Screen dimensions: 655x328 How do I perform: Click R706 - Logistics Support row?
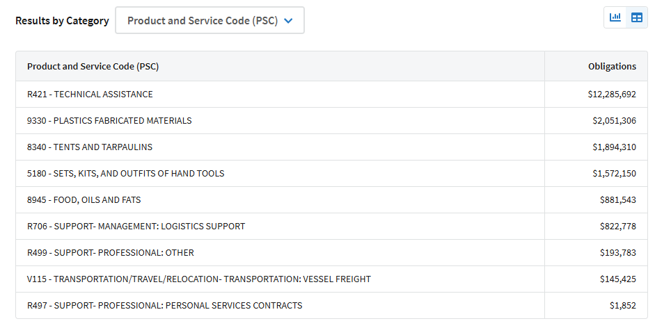[332, 226]
